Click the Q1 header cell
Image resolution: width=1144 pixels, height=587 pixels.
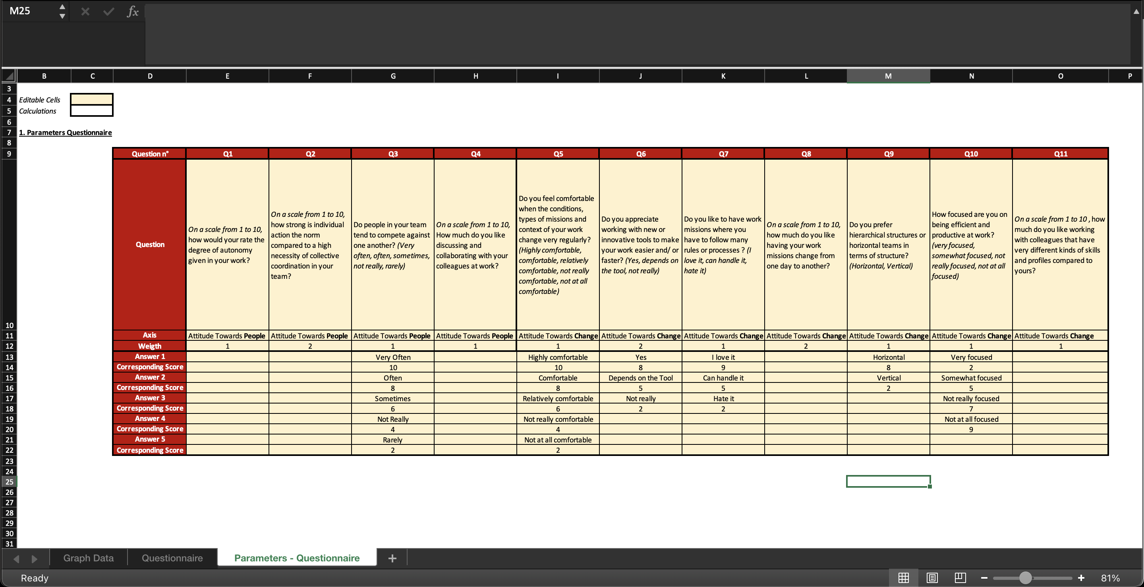[x=227, y=154]
